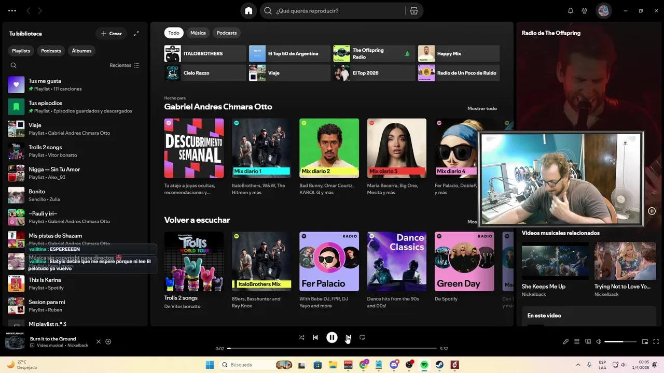Open the Recientes sort options
Screen dimensions: 664x373
[x=125, y=65]
